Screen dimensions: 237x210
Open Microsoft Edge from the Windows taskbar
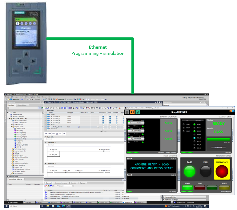tap(63, 206)
